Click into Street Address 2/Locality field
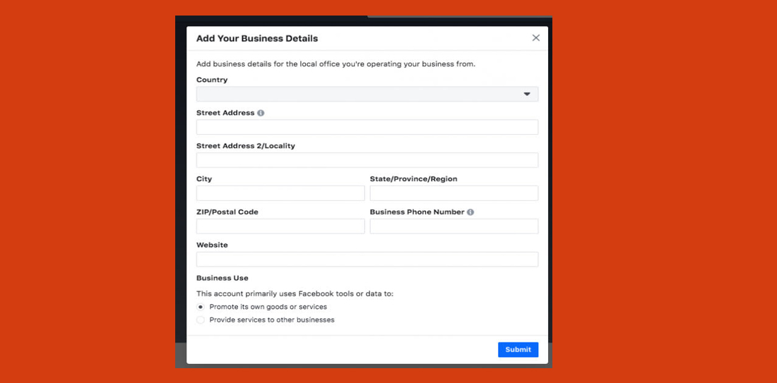The width and height of the screenshot is (777, 383). click(367, 160)
